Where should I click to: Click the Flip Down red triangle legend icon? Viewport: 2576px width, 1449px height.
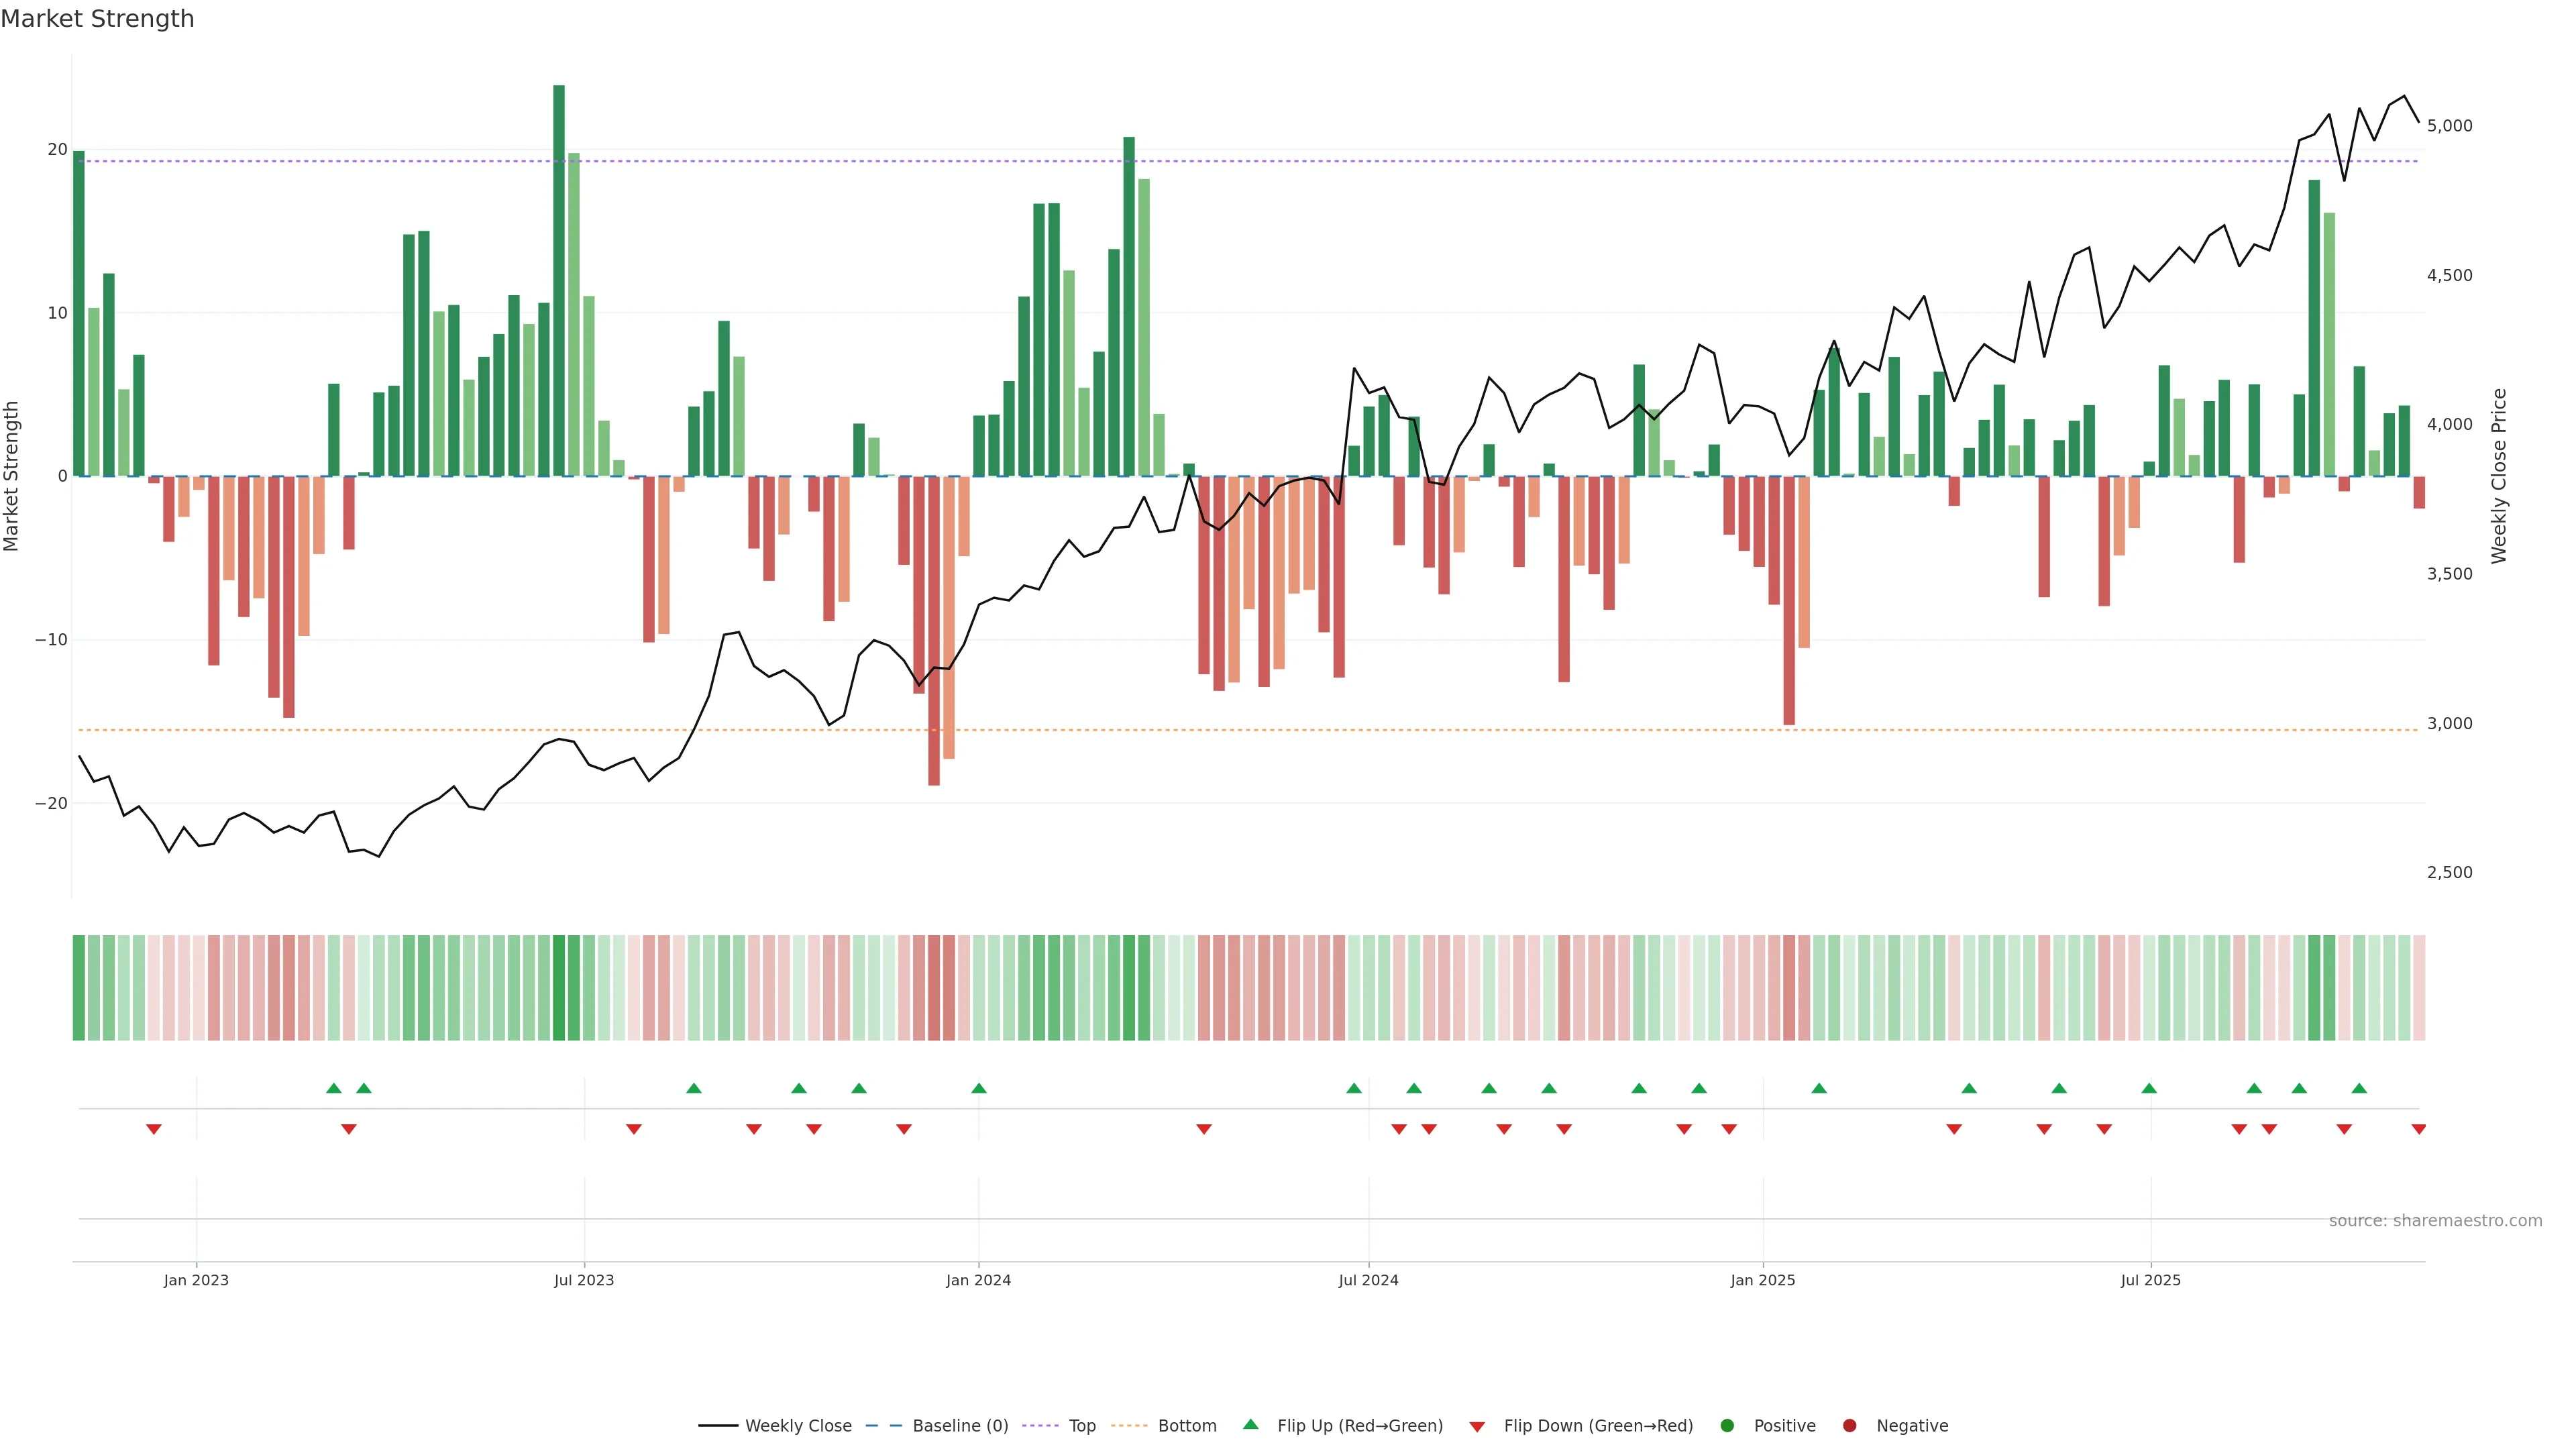(1477, 1426)
